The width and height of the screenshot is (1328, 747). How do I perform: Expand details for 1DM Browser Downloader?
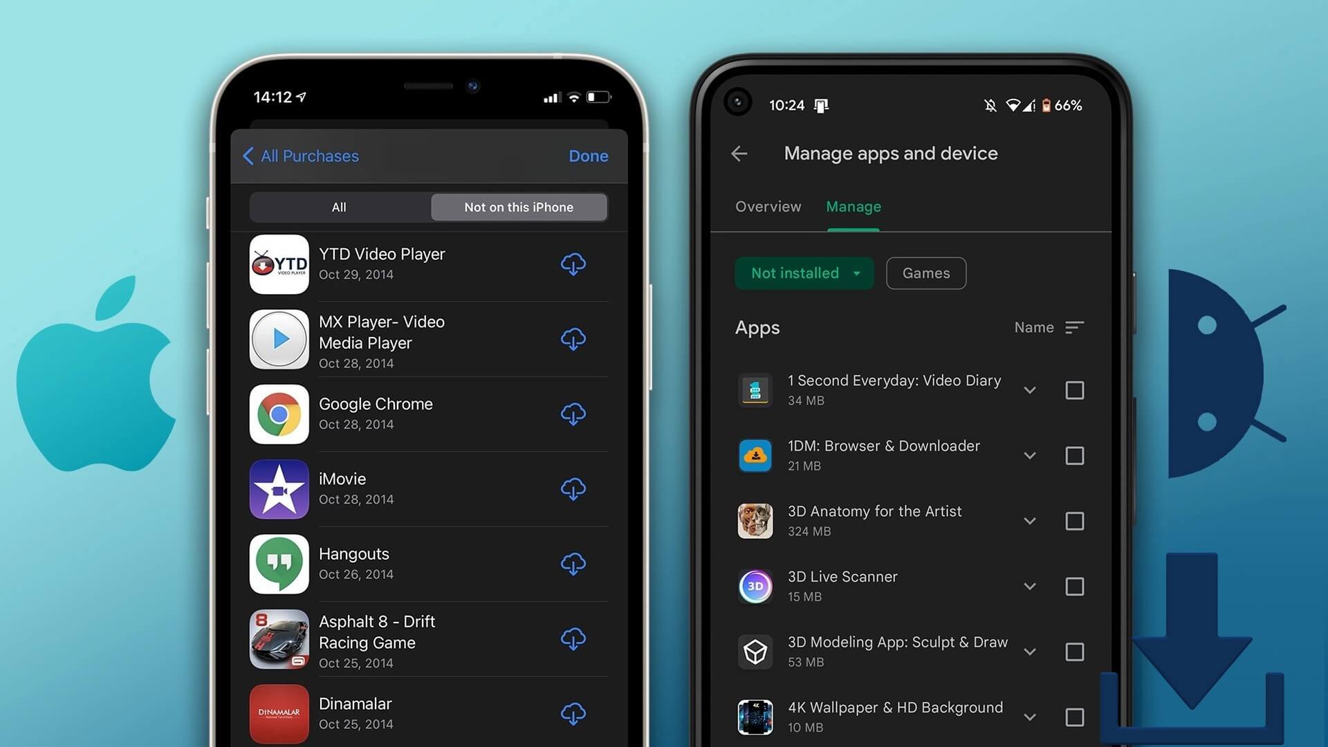pyautogui.click(x=1030, y=455)
